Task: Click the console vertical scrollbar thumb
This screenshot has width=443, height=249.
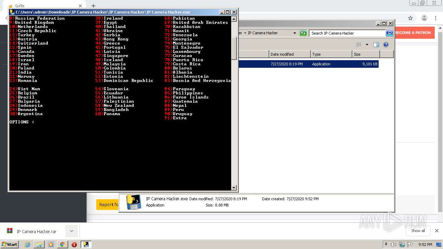Action: point(234,48)
